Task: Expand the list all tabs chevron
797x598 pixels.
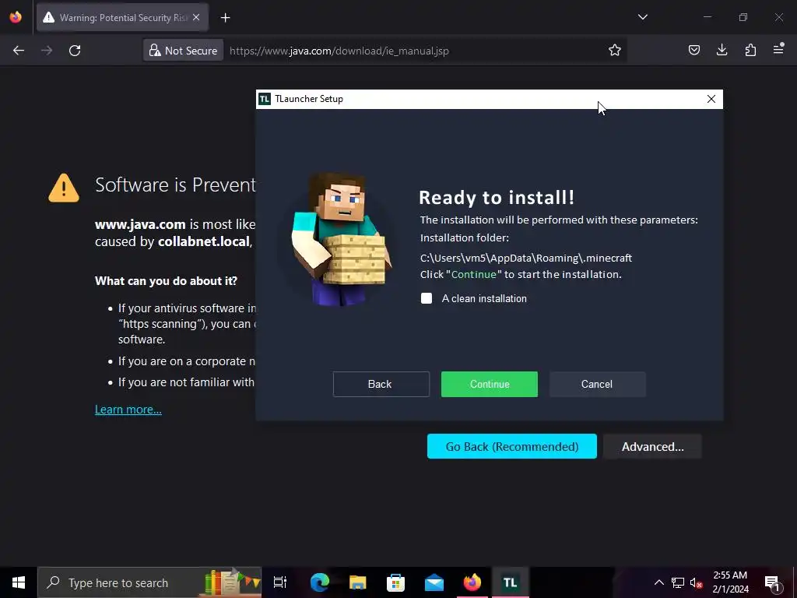Action: click(x=642, y=17)
